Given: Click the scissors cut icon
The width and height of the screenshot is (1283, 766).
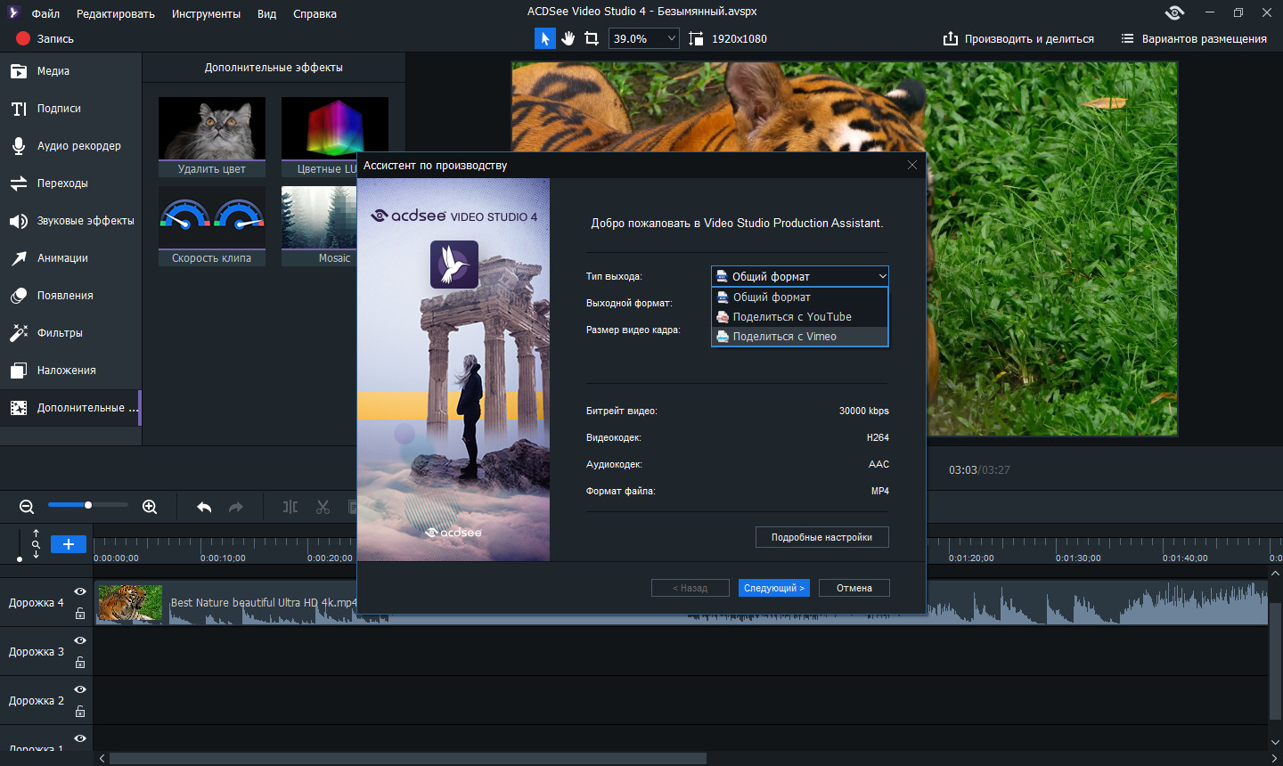Looking at the screenshot, I should [323, 507].
